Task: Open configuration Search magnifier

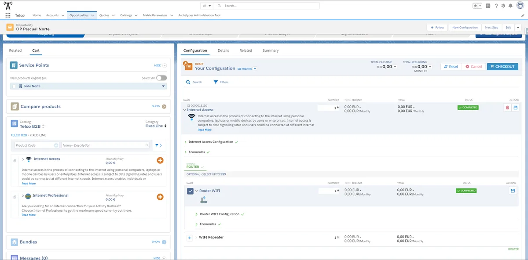Action: tap(188, 82)
